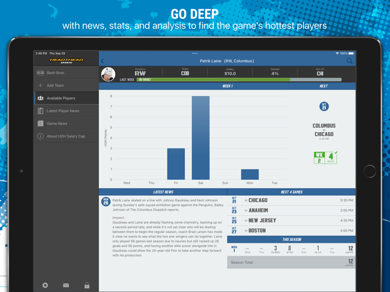Viewport: 390px width, 292px height.
Task: Tap Patrik Laine player photo
Action: click(x=108, y=74)
